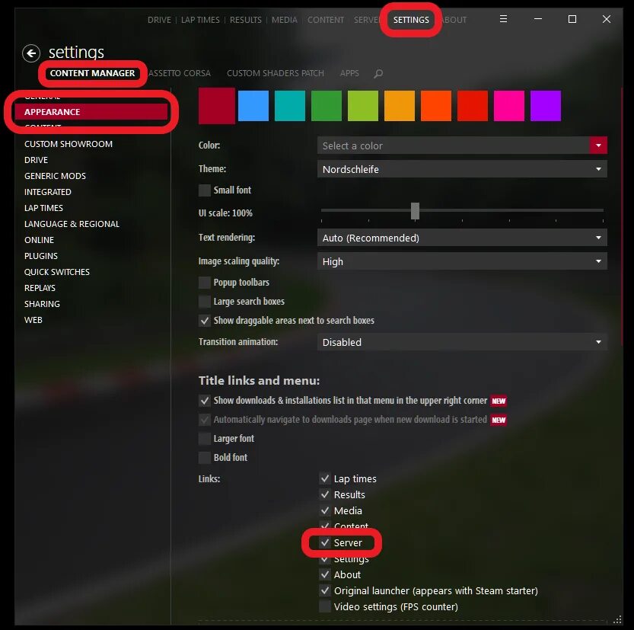Uncheck the About link checkbox
Image resolution: width=634 pixels, height=630 pixels.
coord(325,574)
